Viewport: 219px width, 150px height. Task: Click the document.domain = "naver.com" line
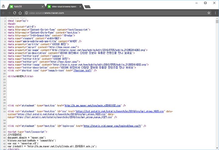click(27, 138)
